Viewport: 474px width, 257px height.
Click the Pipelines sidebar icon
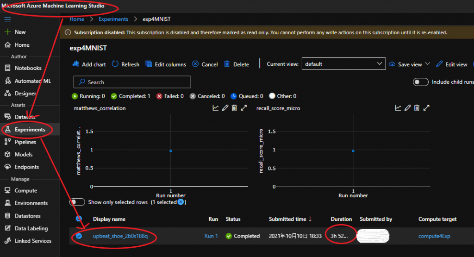(x=7, y=142)
